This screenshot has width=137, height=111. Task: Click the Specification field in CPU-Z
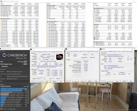(x=50, y=61)
